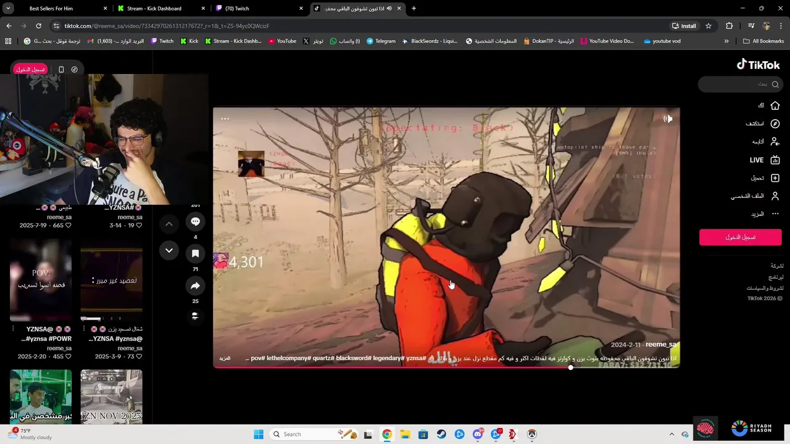790x444 pixels.
Task: Open the Telegram bookmark
Action: point(381,41)
